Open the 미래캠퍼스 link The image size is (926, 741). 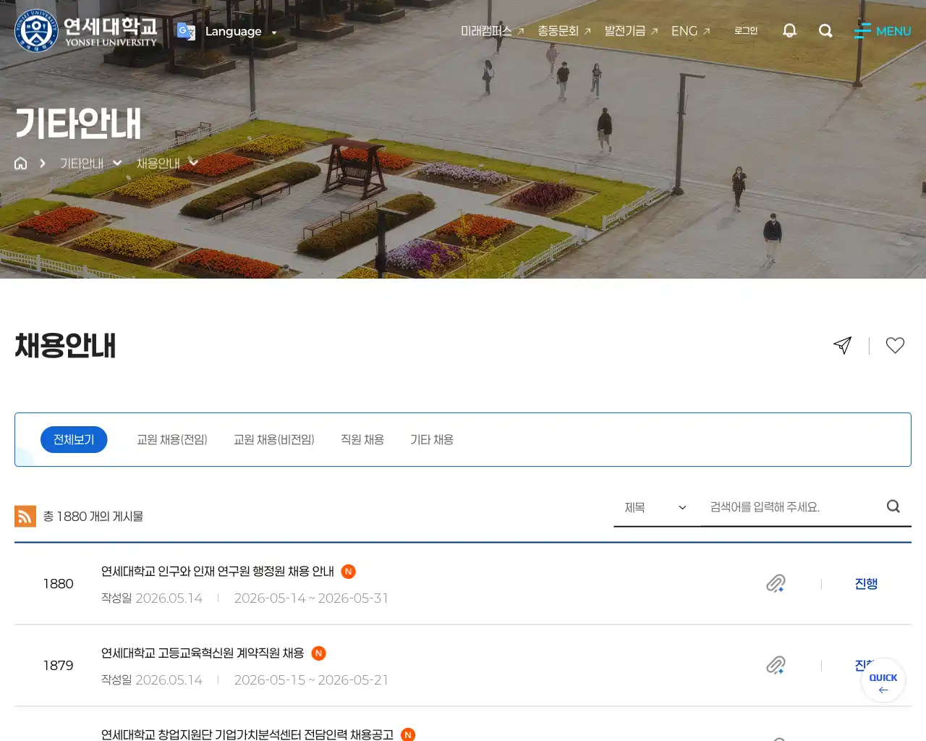click(492, 31)
